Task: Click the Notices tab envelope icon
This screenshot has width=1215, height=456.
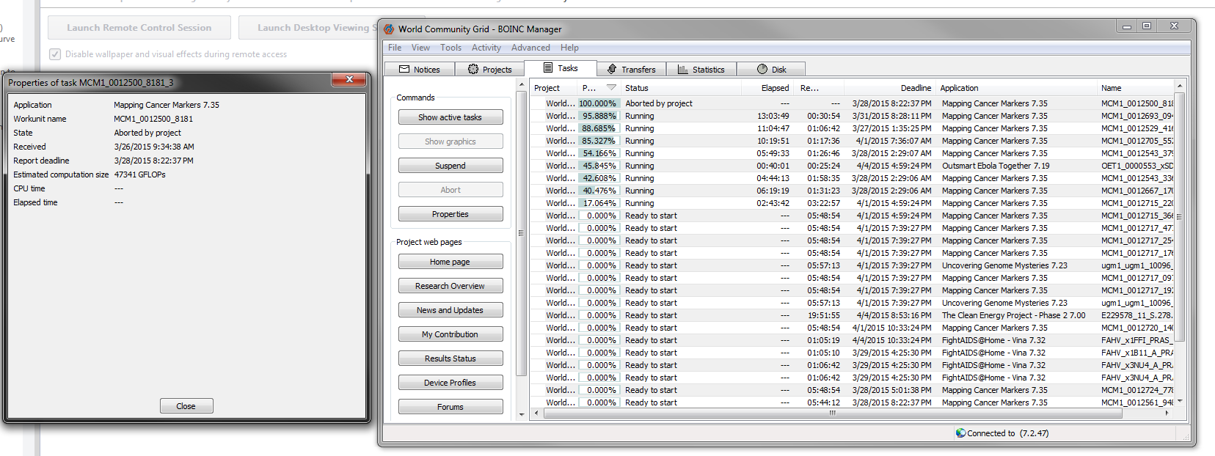Action: point(404,69)
